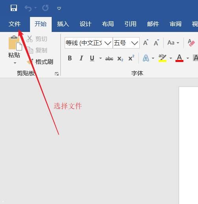Select the 格式刷 format painter
Image resolution: width=198 pixels, height=204 pixels.
click(40, 62)
